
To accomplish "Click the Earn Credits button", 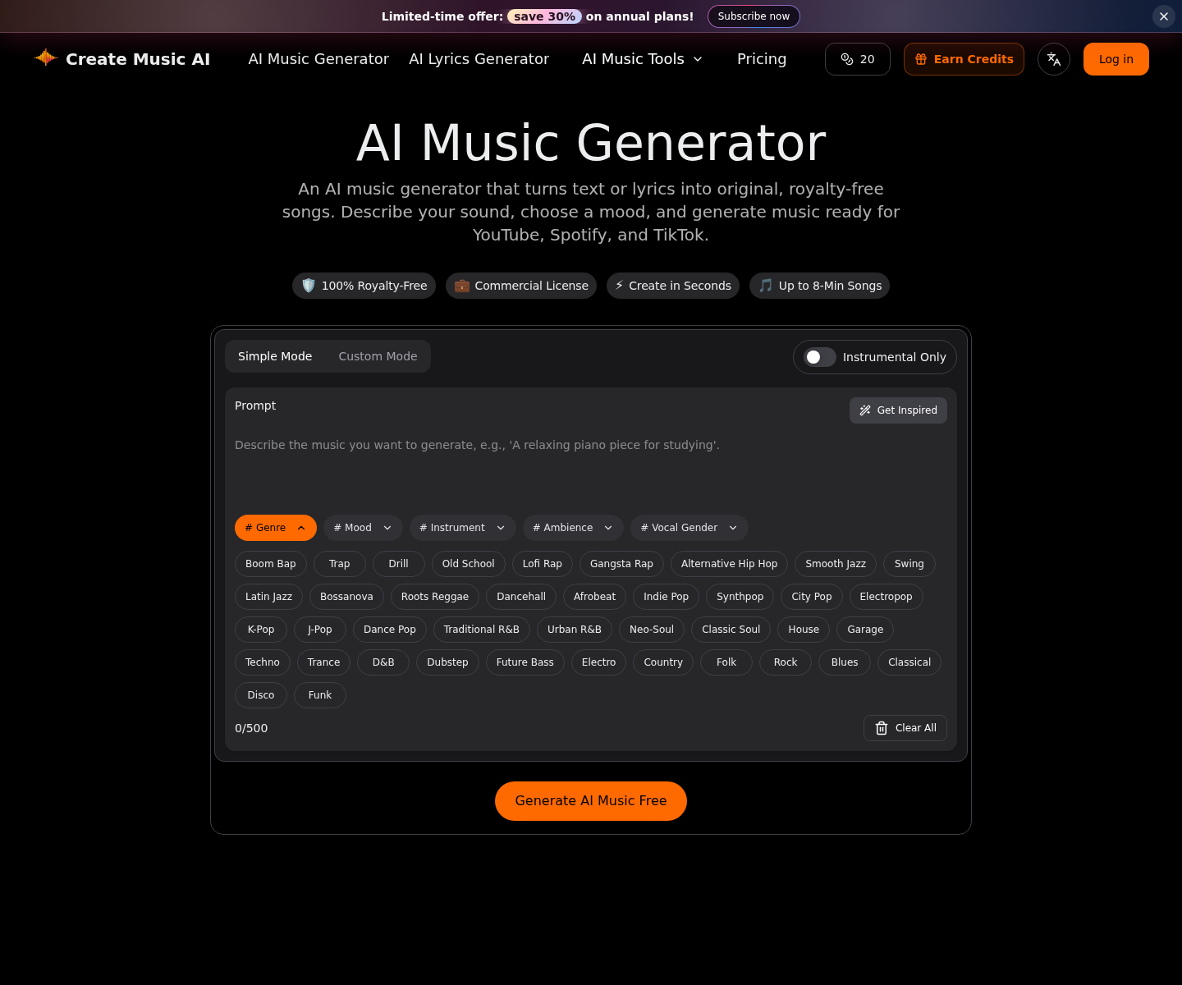I will [x=964, y=59].
